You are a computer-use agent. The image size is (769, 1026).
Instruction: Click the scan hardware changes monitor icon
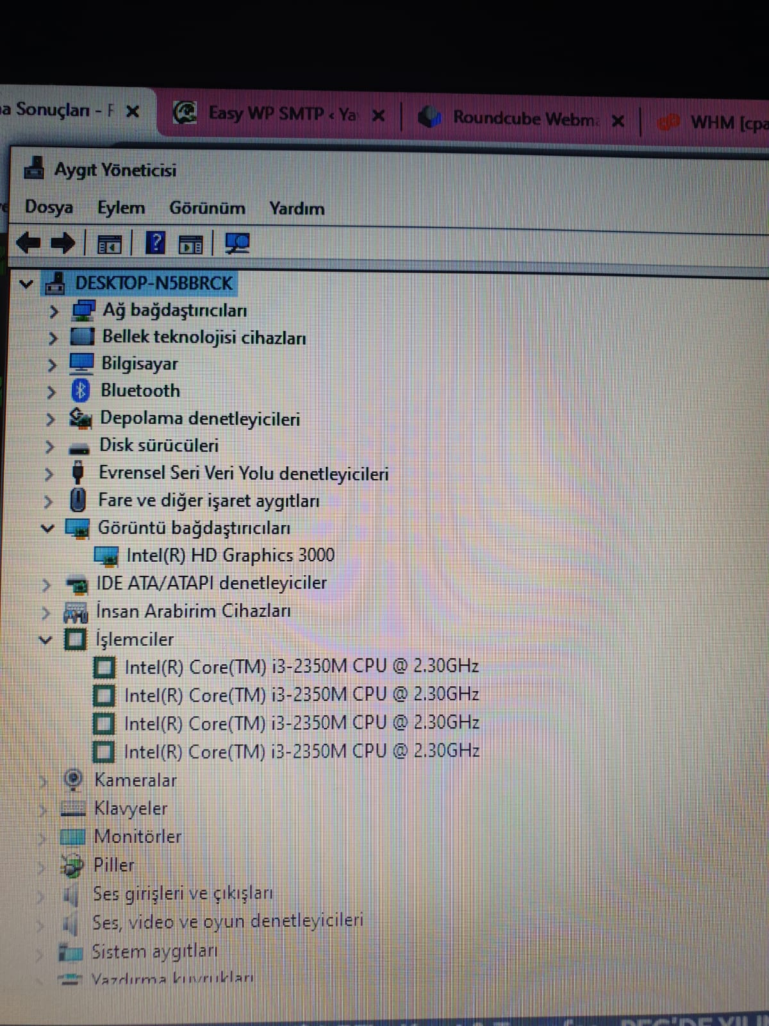237,244
